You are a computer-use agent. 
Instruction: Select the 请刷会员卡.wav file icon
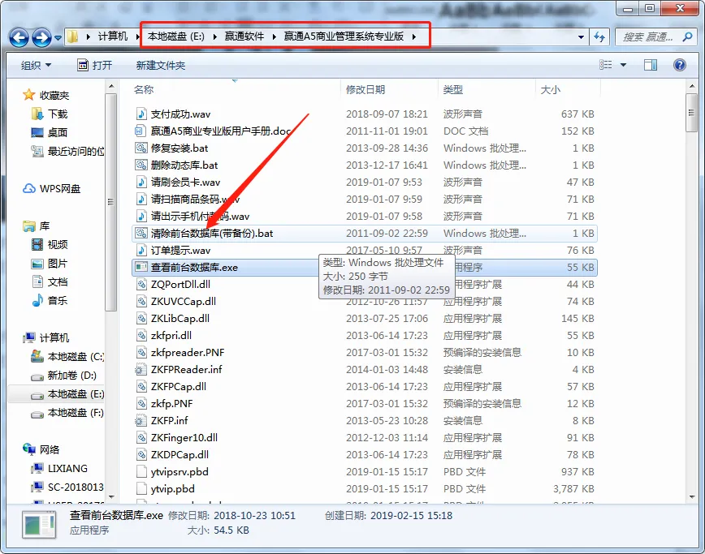tap(141, 182)
